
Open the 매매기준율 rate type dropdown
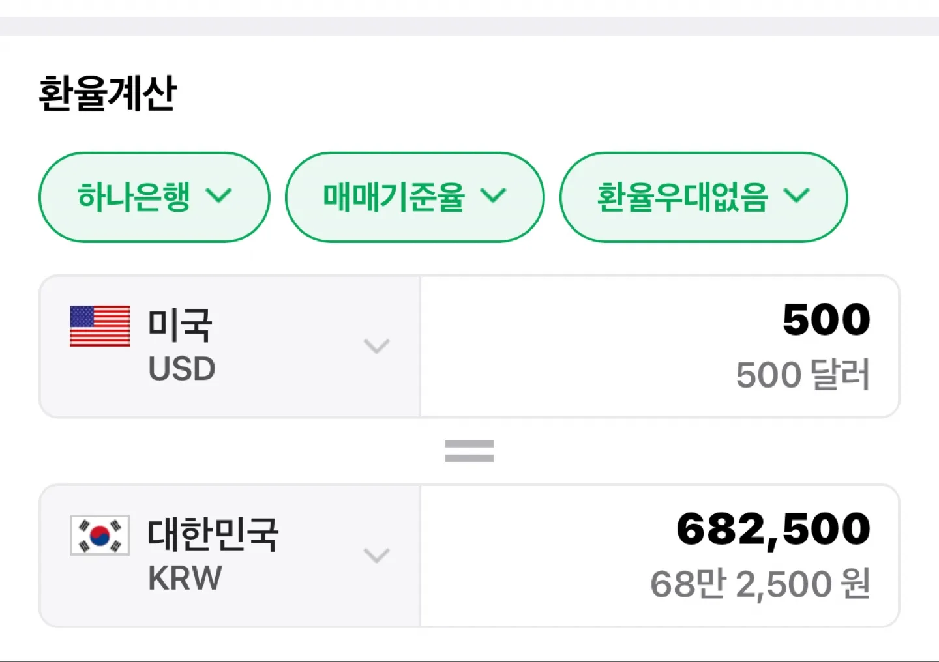tap(415, 197)
